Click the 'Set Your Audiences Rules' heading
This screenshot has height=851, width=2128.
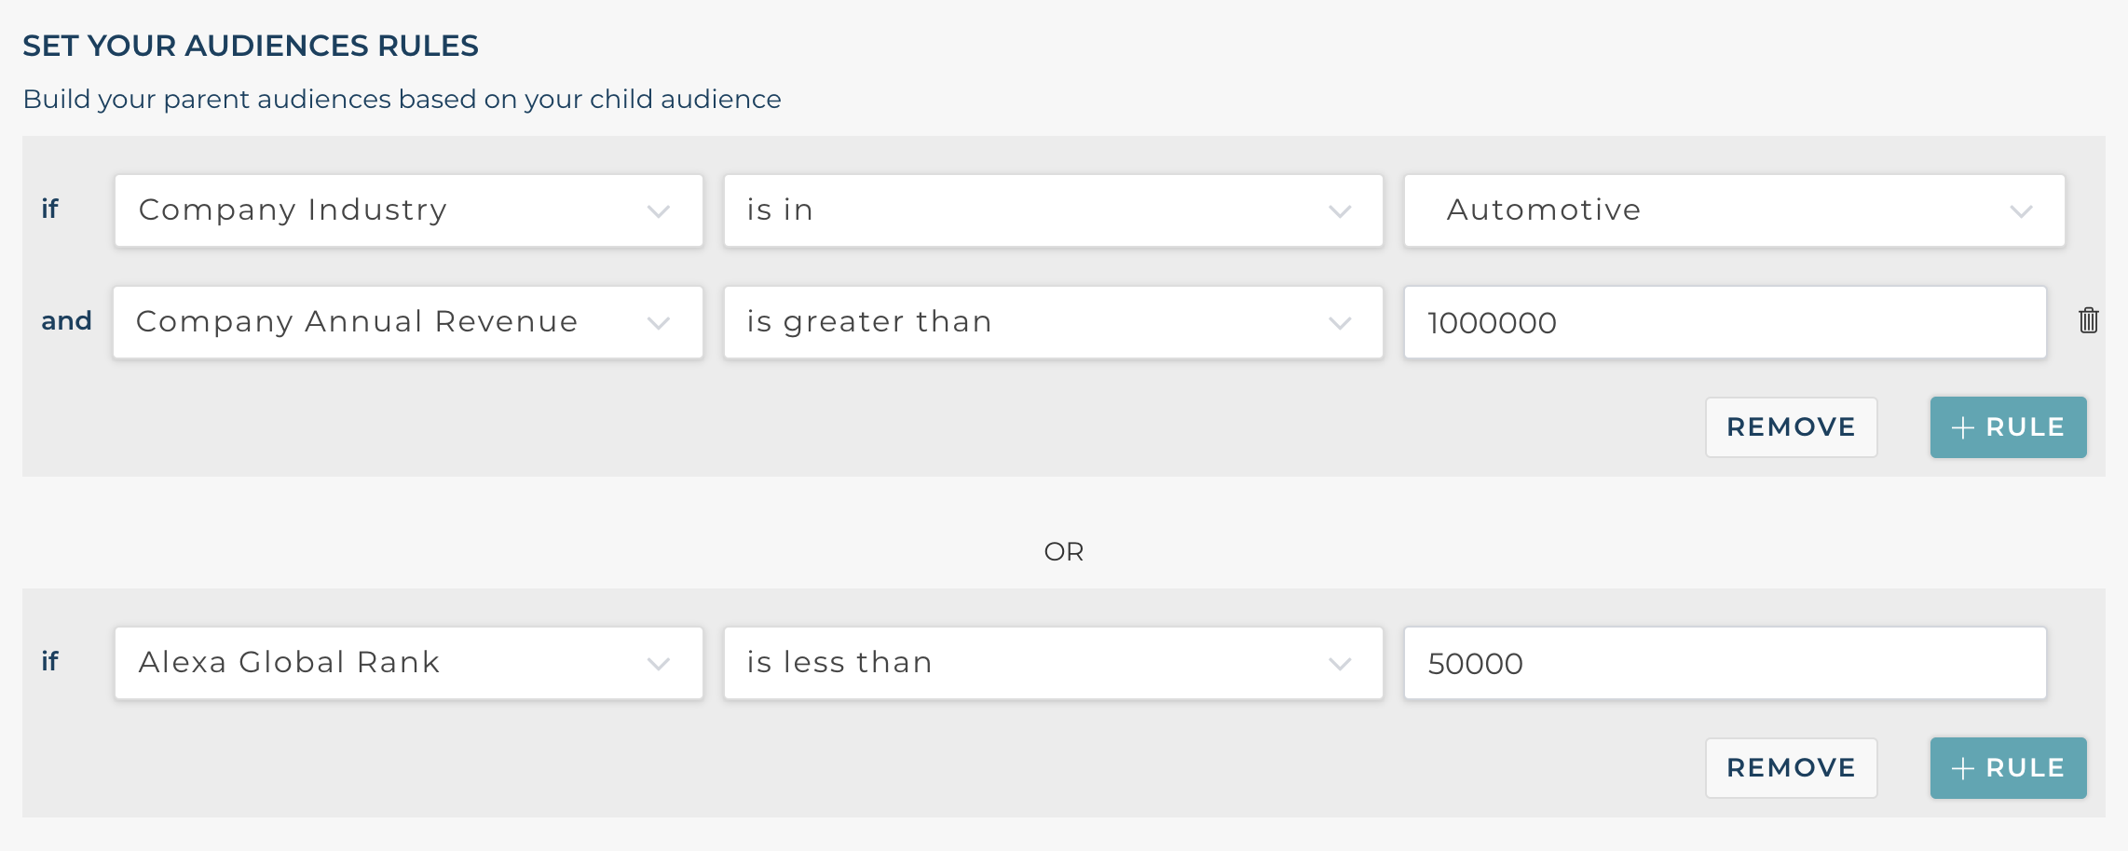click(251, 46)
